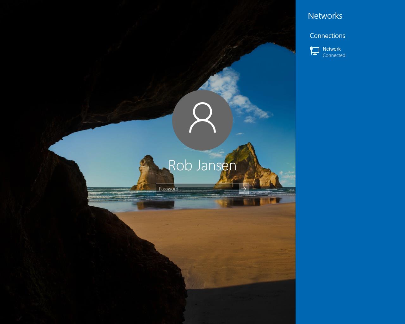Click the Password input field
The width and height of the screenshot is (405, 324).
tap(197, 189)
